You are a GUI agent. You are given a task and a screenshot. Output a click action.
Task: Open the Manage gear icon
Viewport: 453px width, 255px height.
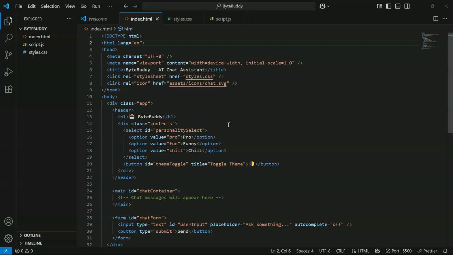point(8,238)
